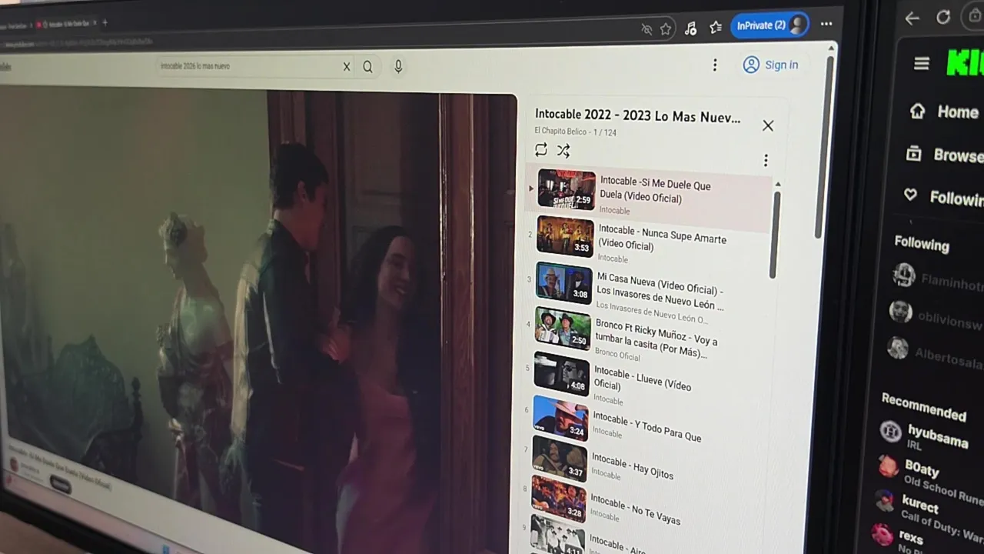Viewport: 984px width, 554px height.
Task: Click the Mi Casa Nueva thumbnail 3:08
Action: [563, 282]
